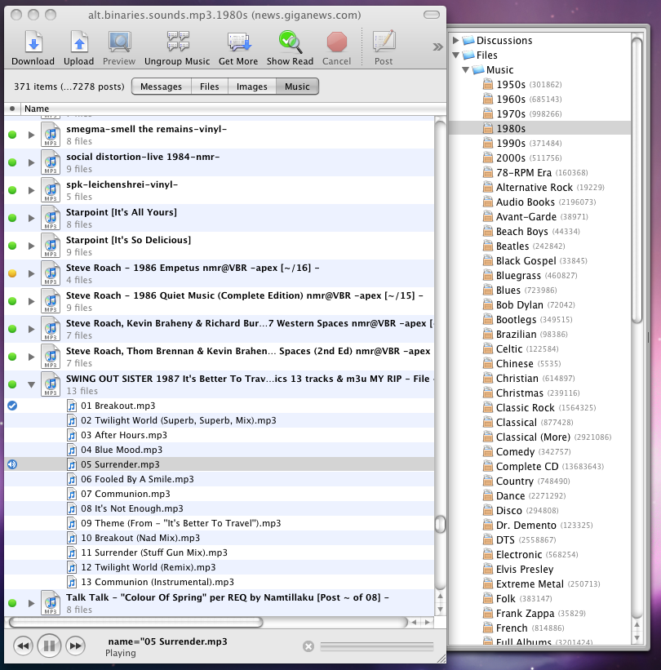The image size is (661, 670).
Task: Click the Beatles newsgroup icon
Action: pos(487,246)
